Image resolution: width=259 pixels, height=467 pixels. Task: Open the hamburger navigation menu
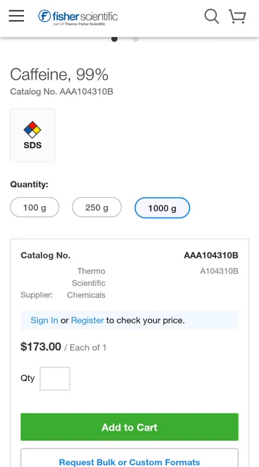(x=16, y=16)
